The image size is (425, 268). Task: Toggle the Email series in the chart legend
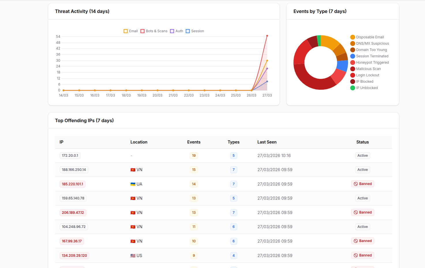[x=130, y=31]
